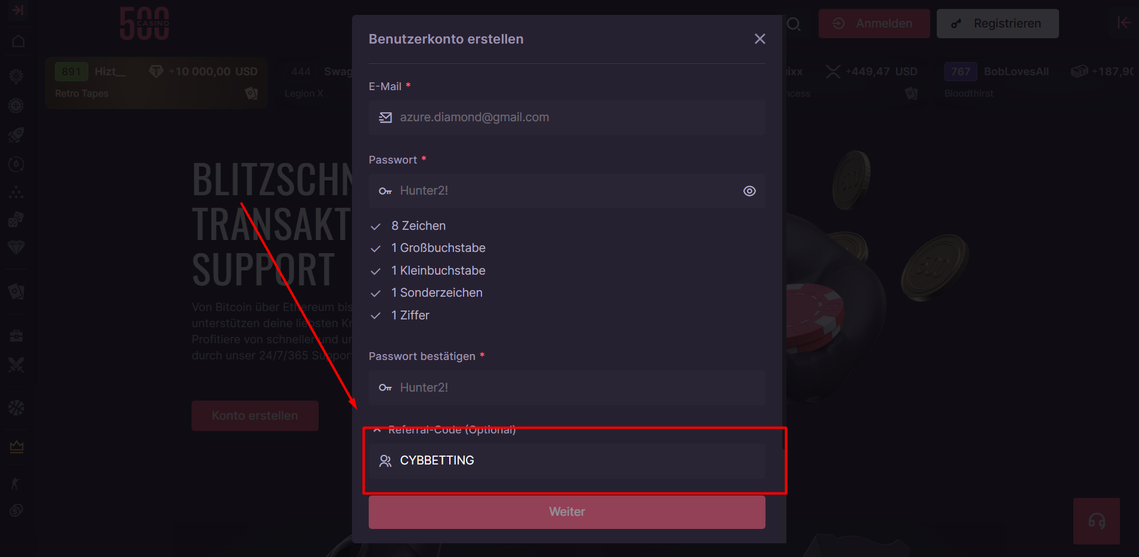Close the Benutzerkonto erstellen dialog

[760, 39]
